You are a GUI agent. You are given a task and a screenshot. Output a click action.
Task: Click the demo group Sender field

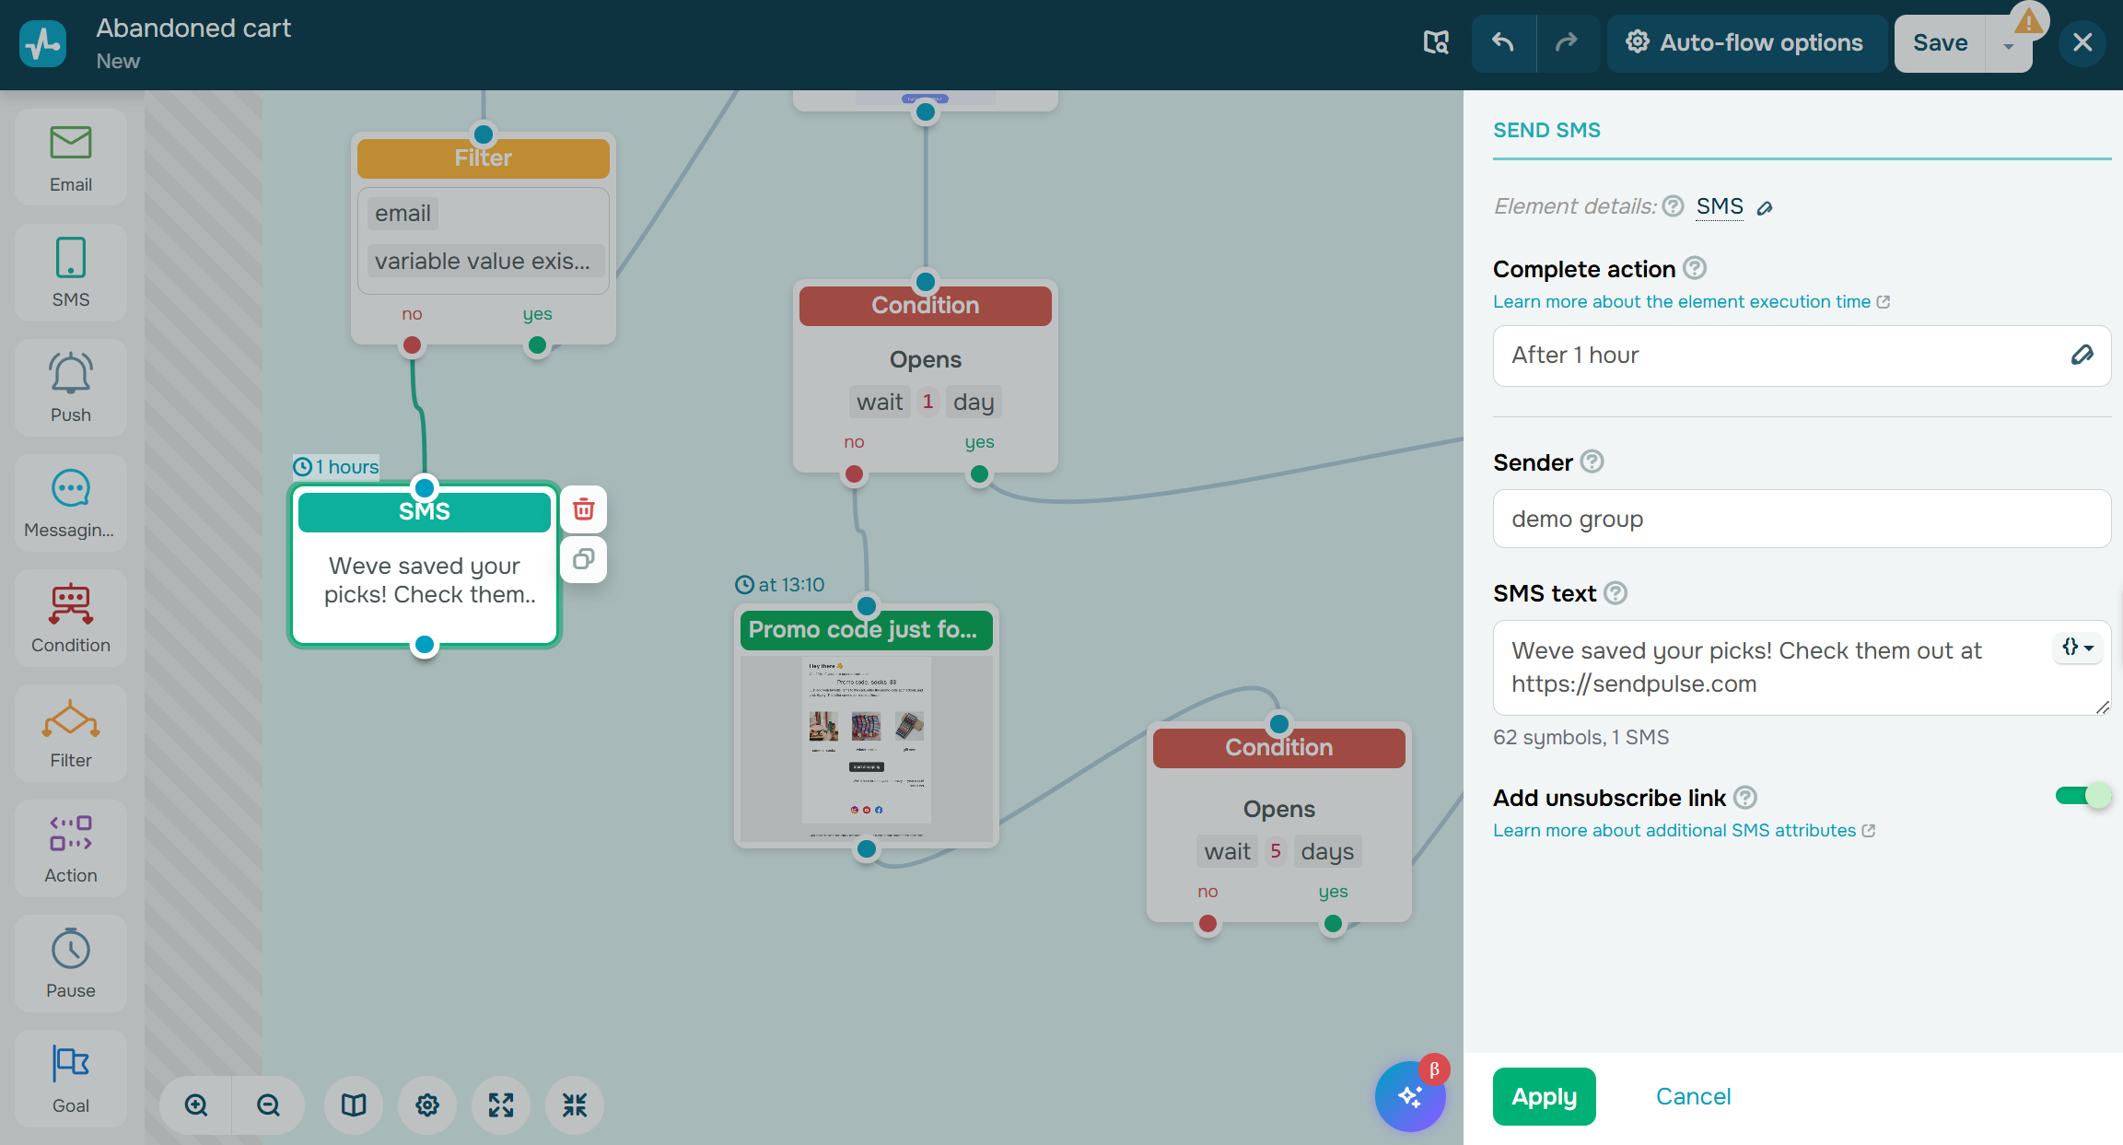(1801, 519)
